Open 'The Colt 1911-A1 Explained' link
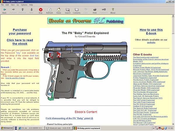The image size is (175, 131). (145, 110)
